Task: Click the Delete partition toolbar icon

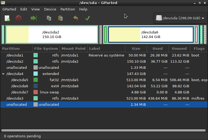Action: click(18, 18)
